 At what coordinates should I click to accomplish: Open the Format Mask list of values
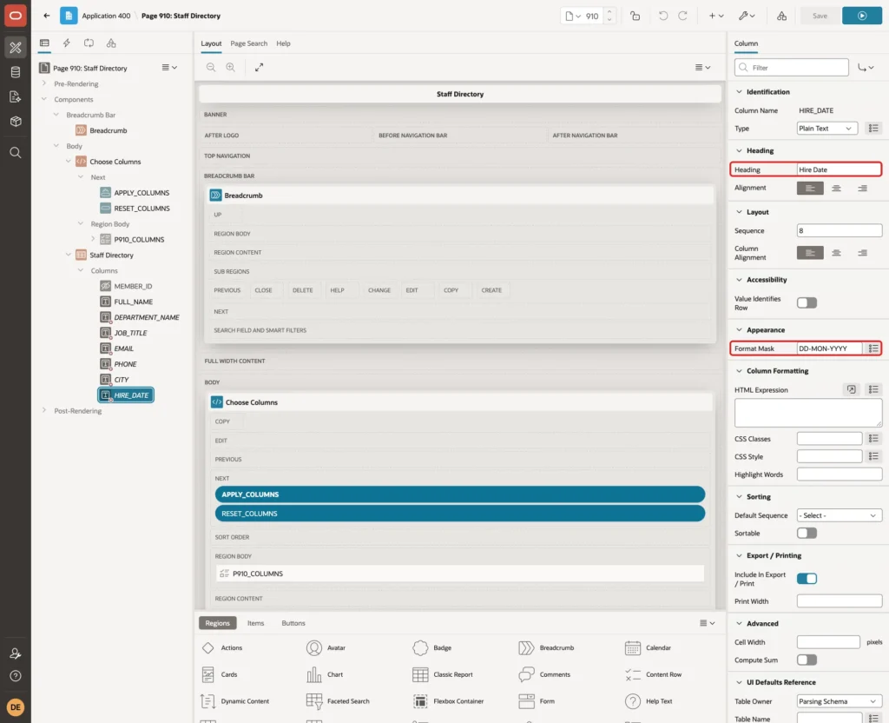pyautogui.click(x=873, y=348)
